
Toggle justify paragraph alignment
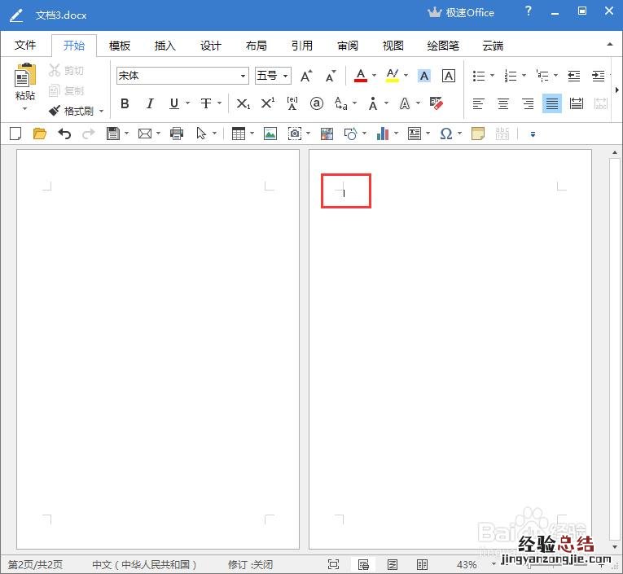tap(552, 103)
